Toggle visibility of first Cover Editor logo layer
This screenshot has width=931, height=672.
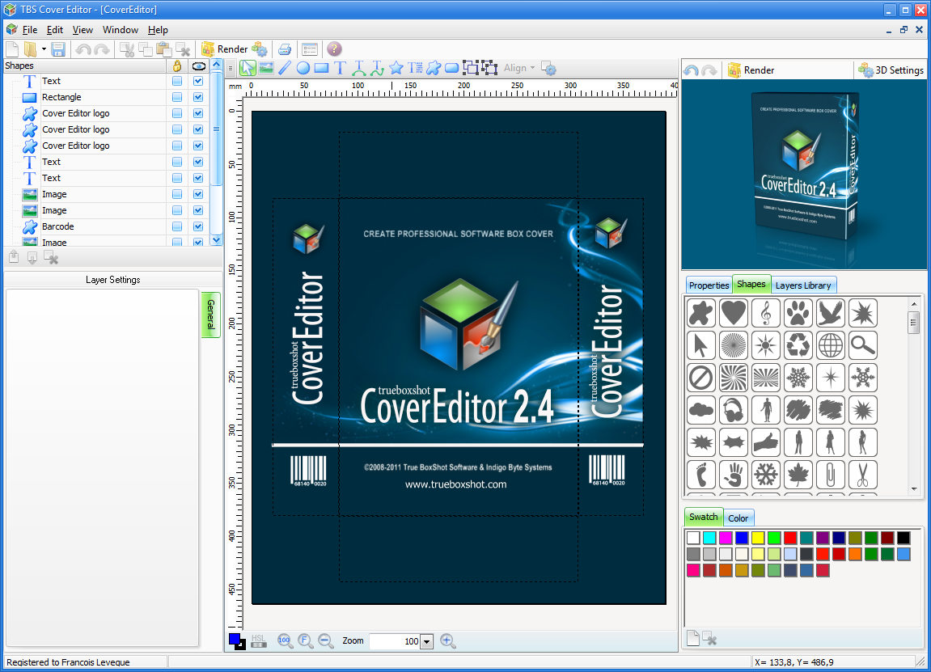[x=198, y=113]
